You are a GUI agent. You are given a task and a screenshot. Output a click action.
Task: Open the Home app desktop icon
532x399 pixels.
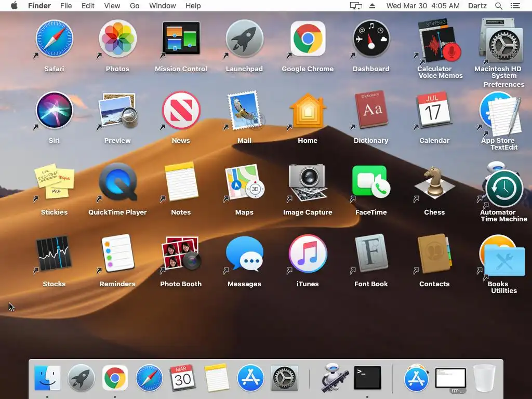[x=308, y=110]
